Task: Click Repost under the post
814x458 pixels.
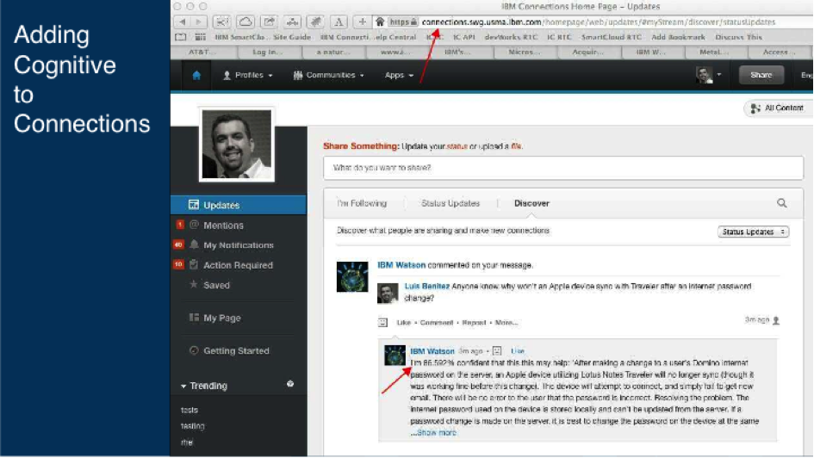Action: pos(474,323)
